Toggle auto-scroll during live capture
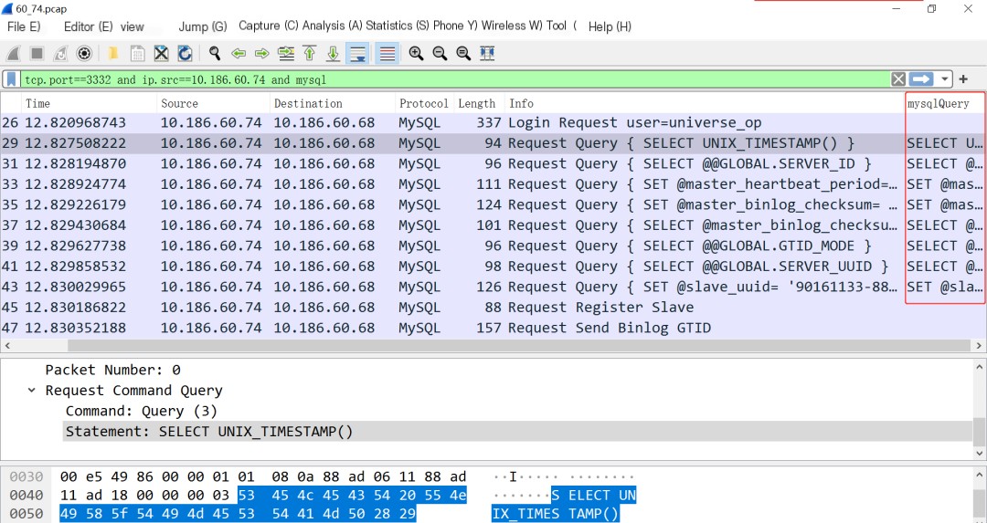This screenshot has height=523, width=987. pos(357,54)
